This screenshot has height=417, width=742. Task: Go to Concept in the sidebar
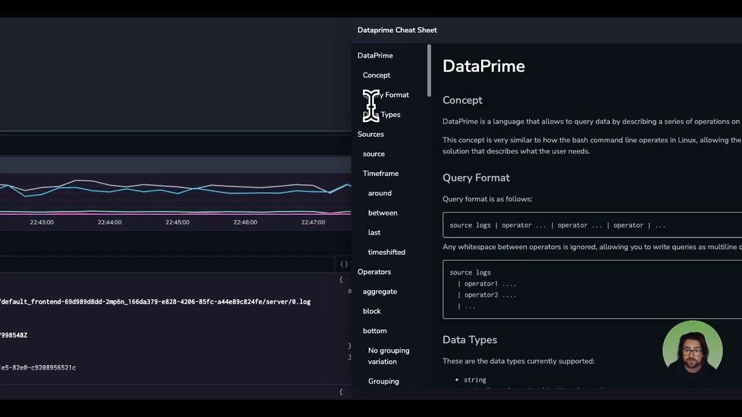376,75
